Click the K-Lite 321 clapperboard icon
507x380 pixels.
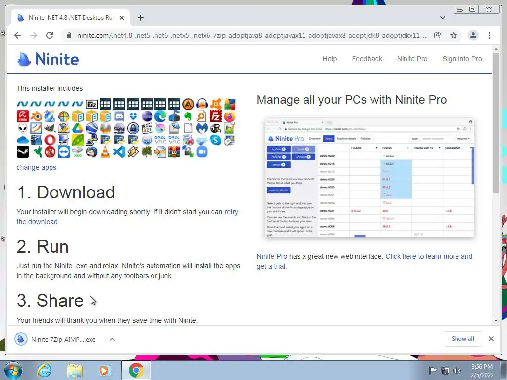pos(147,128)
